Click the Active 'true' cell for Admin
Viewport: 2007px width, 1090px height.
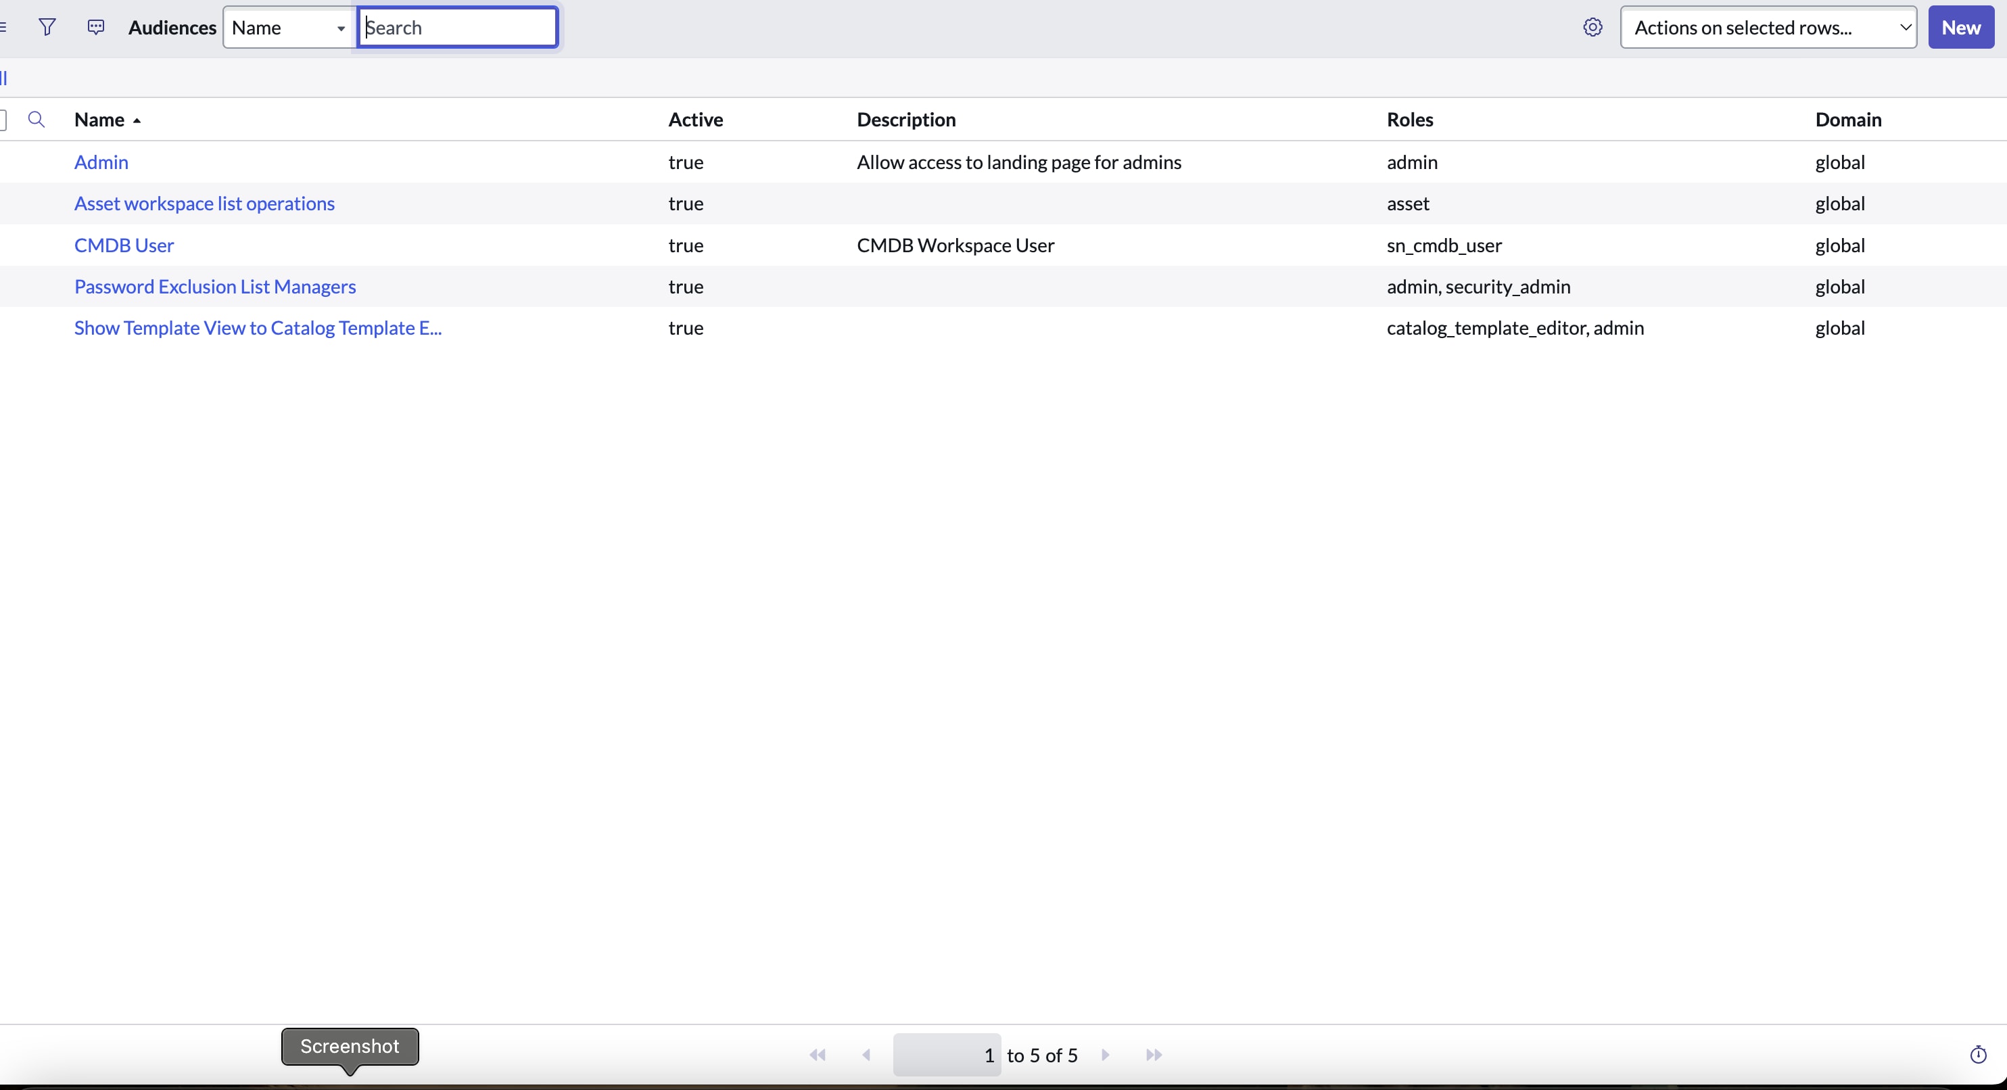pos(686,162)
